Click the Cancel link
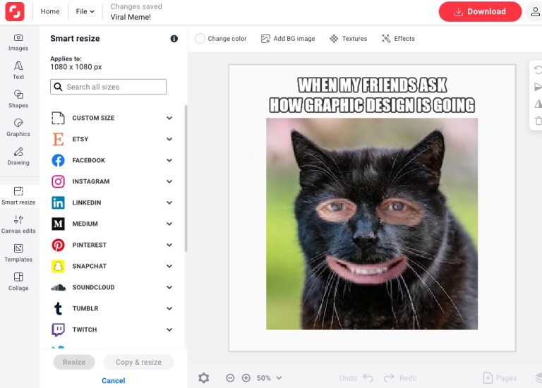542x388 pixels. [114, 380]
